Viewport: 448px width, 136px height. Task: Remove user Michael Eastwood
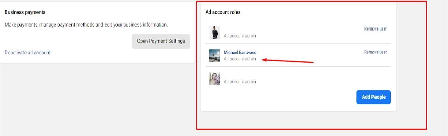[375, 52]
